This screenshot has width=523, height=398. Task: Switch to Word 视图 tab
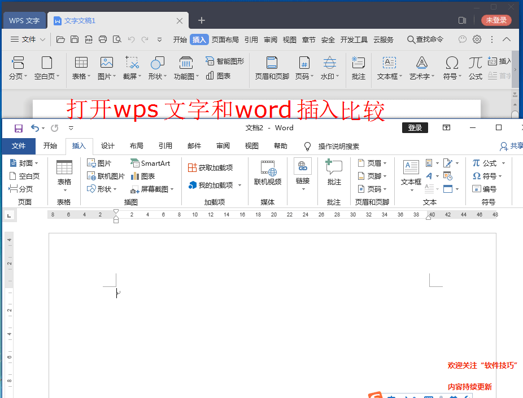[251, 146]
